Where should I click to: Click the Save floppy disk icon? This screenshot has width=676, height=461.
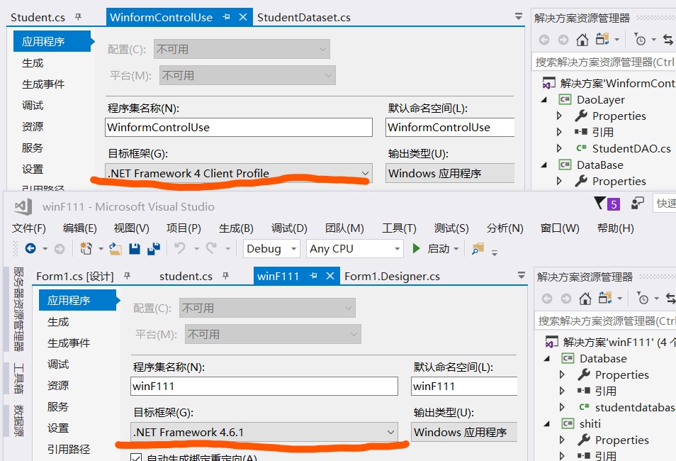(x=135, y=249)
